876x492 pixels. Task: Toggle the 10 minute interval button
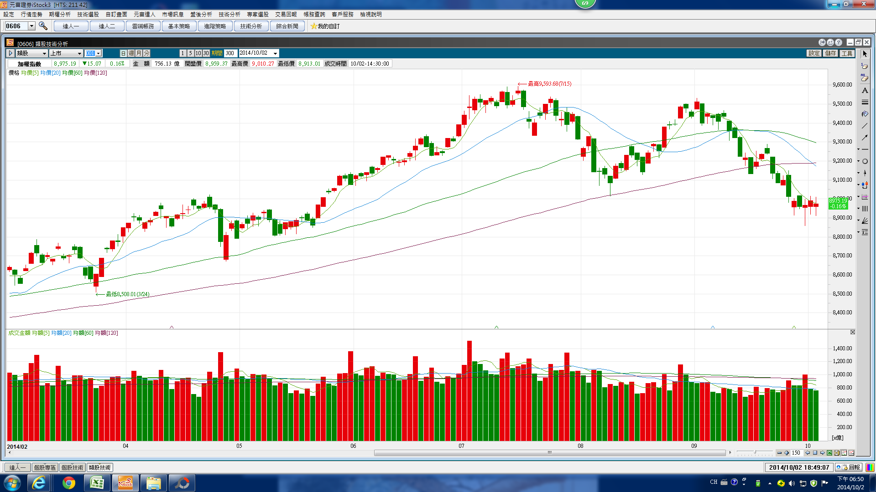point(198,53)
